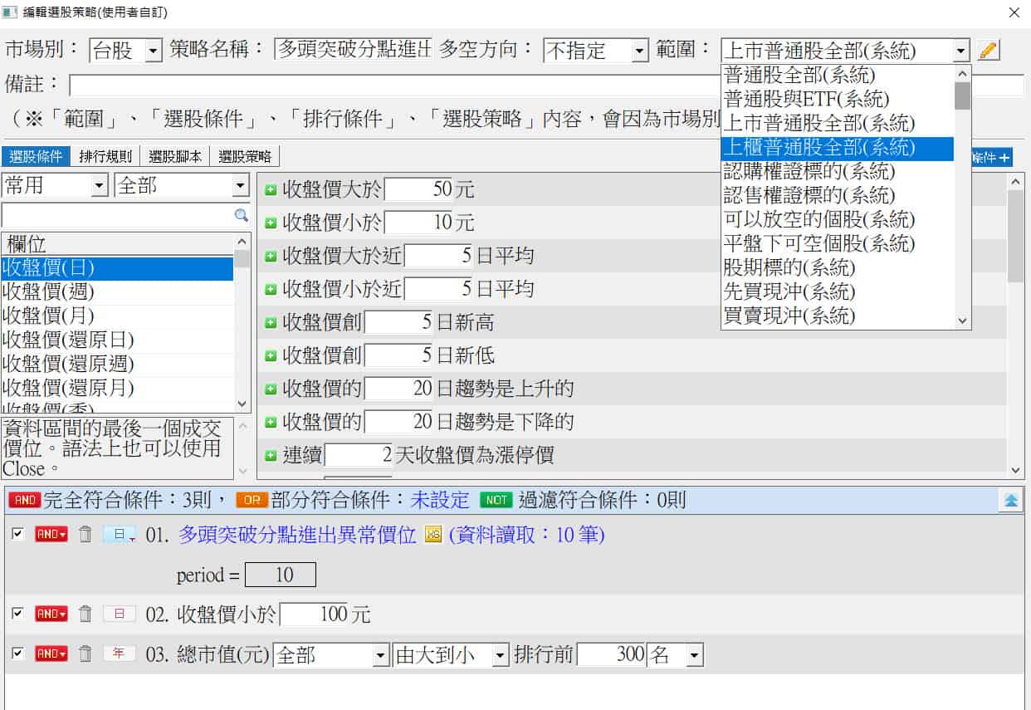The height and width of the screenshot is (710, 1031).
Task: Click the pencil edit icon beside 範圍
Action: point(988,51)
